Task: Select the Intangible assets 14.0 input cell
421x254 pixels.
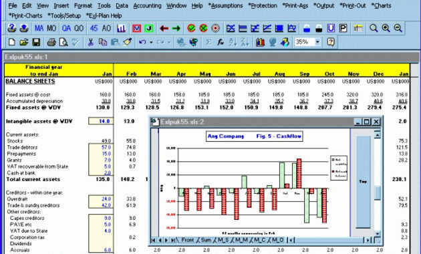Action: click(x=101, y=122)
